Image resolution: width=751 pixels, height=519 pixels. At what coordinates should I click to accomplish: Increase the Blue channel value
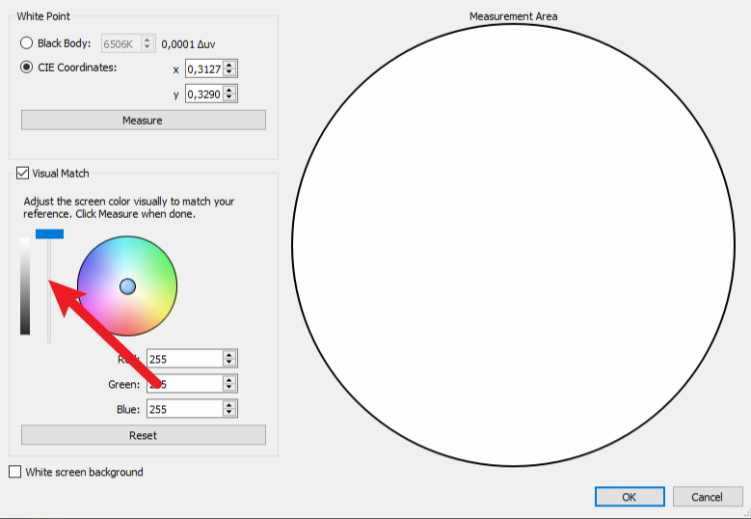click(x=229, y=405)
